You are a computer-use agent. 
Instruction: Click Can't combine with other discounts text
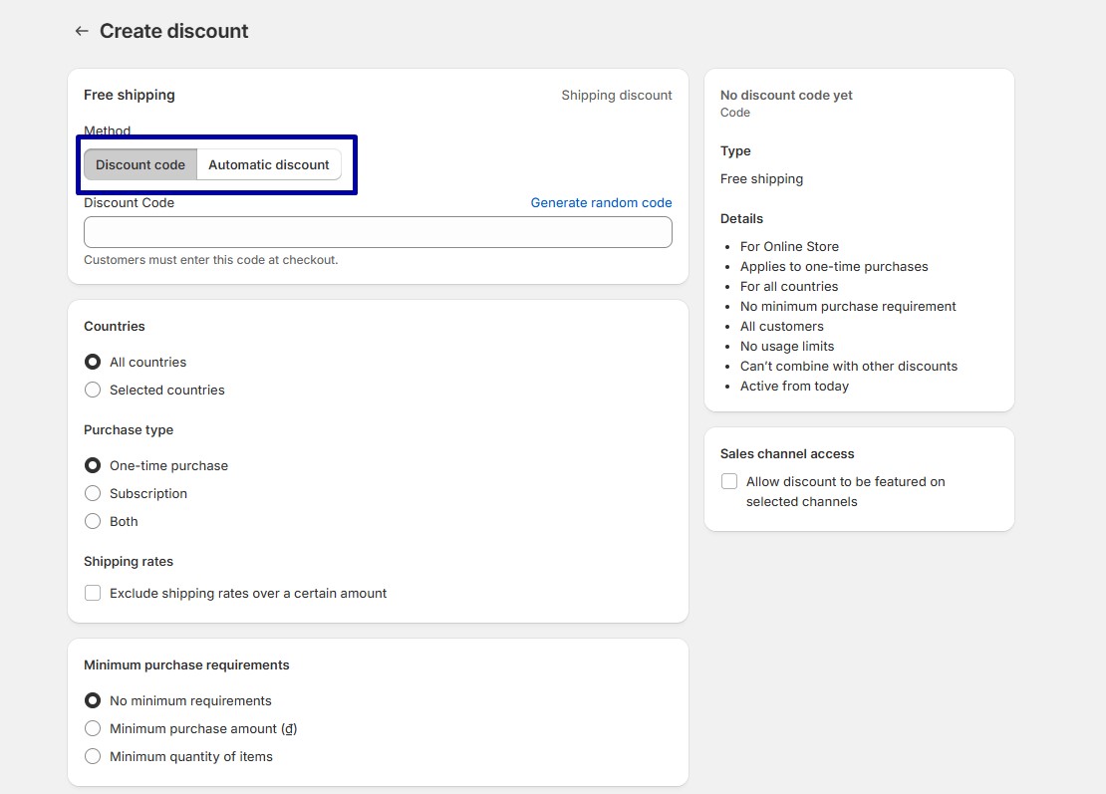pyautogui.click(x=849, y=366)
